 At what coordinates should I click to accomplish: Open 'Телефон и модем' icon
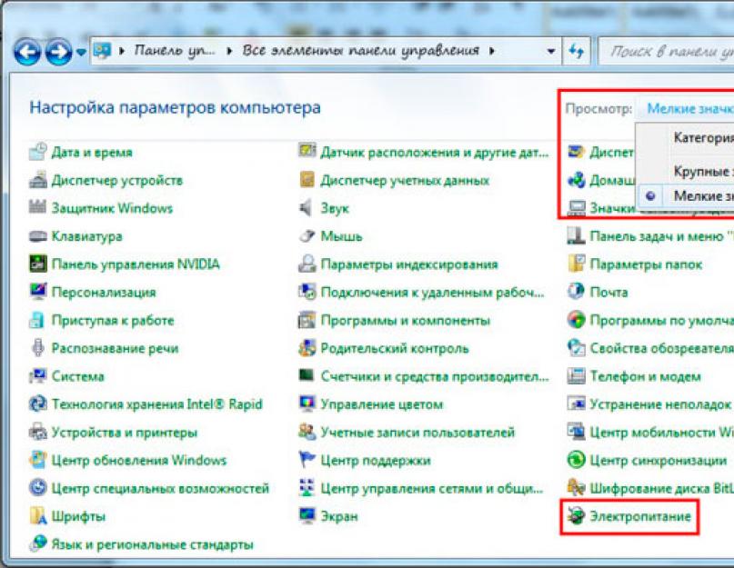point(577,376)
